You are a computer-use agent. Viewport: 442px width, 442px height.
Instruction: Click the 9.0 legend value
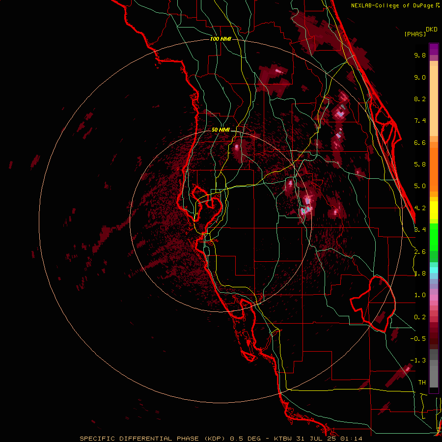tap(420, 77)
